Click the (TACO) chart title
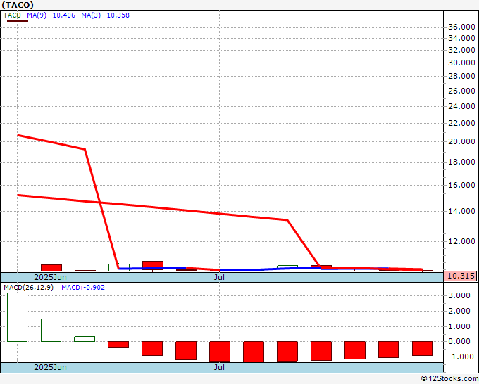Screen dimensions: 479x384 (x=18, y=5)
